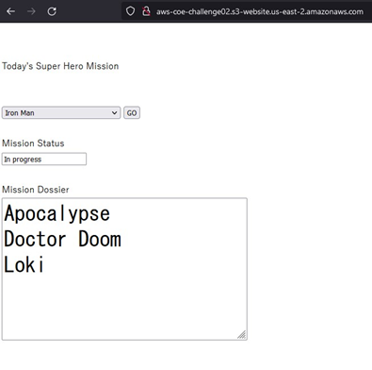Open the Iron Man hero dropdown
The width and height of the screenshot is (372, 370).
[61, 112]
